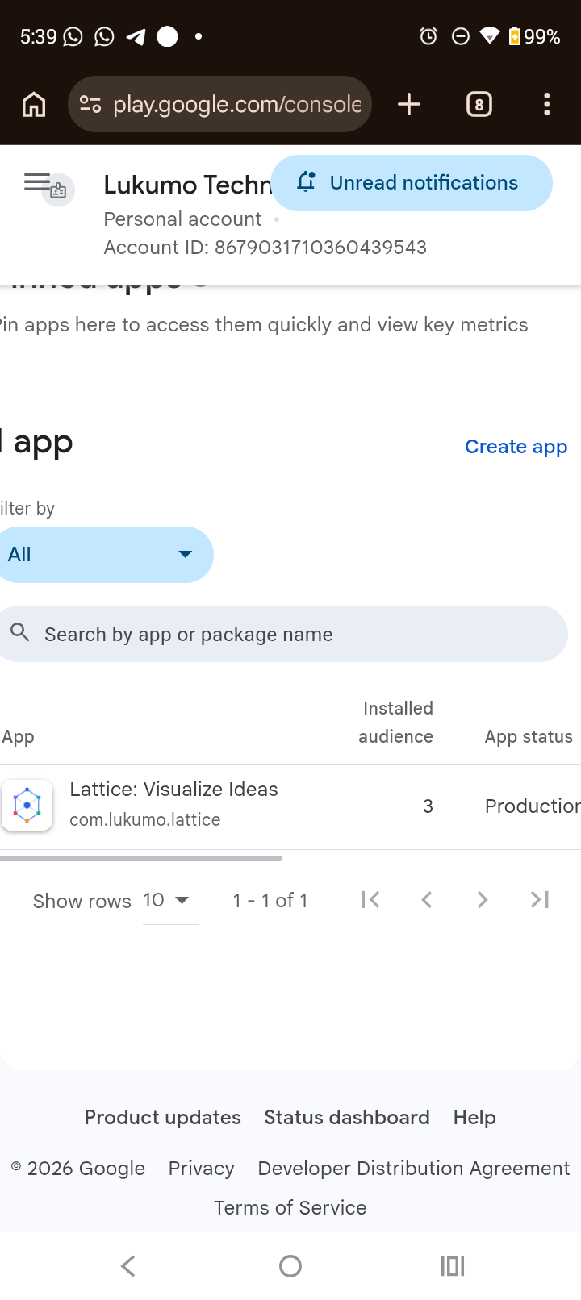Click the Personal account label

pos(182,219)
